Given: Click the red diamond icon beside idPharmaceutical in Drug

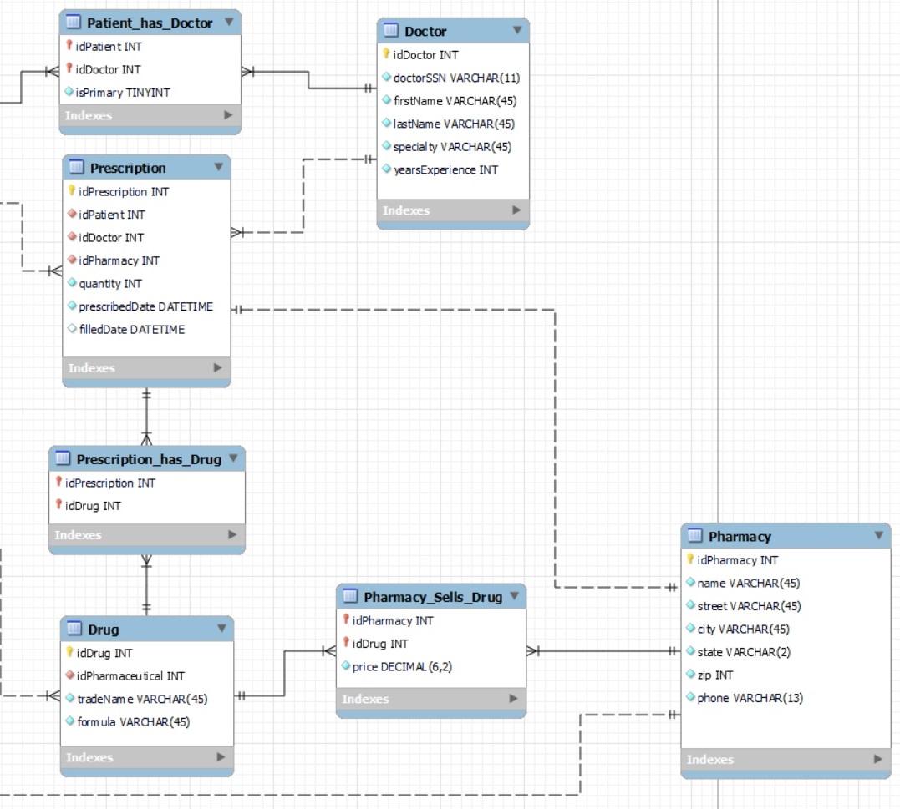Looking at the screenshot, I should (70, 675).
